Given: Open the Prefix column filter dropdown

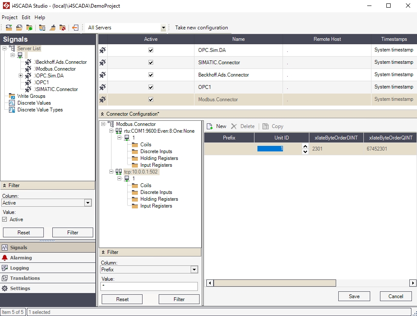Looking at the screenshot, I should coord(194,270).
